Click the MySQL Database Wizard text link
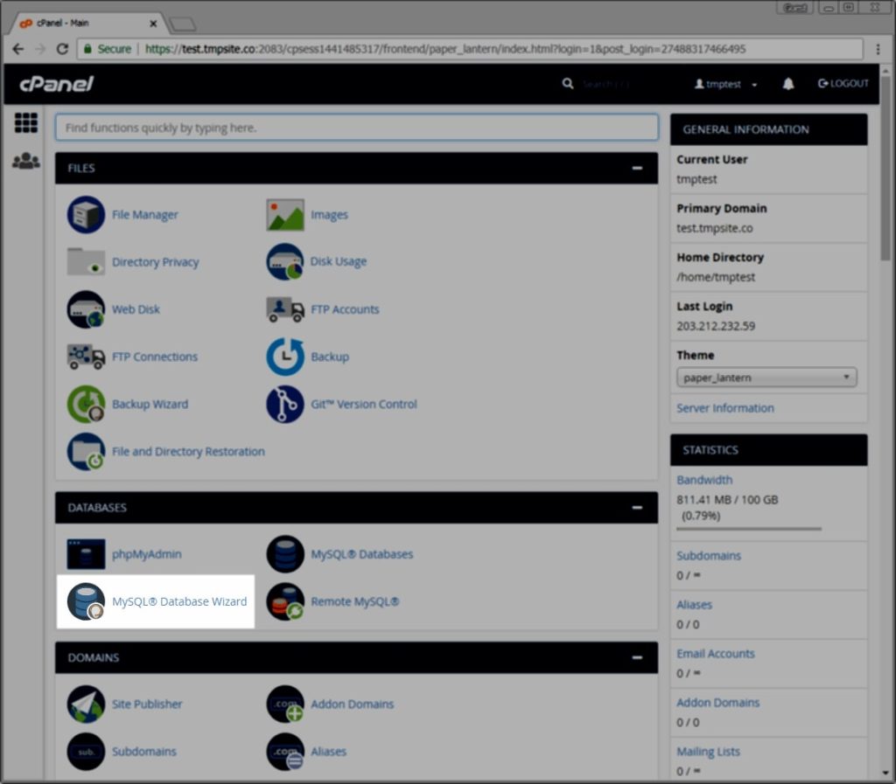 click(x=179, y=601)
